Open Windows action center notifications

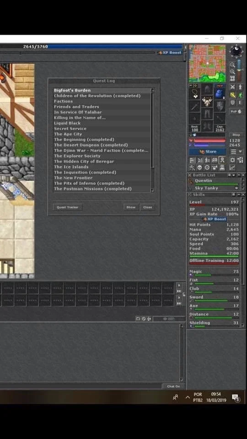pos(236,397)
